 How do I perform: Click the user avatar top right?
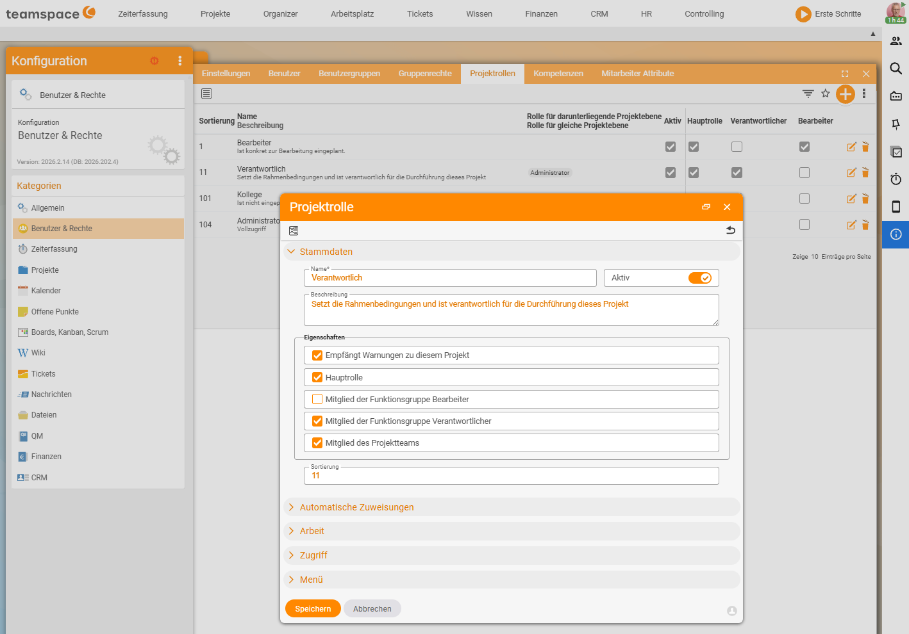[x=896, y=12]
